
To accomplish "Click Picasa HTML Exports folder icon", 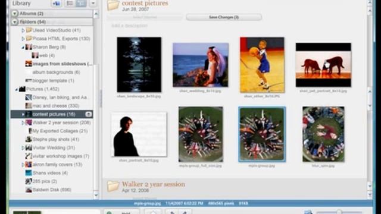I will pyautogui.click(x=29, y=38).
